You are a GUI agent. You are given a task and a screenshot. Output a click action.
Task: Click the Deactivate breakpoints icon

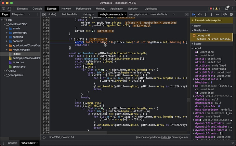(x=225, y=14)
